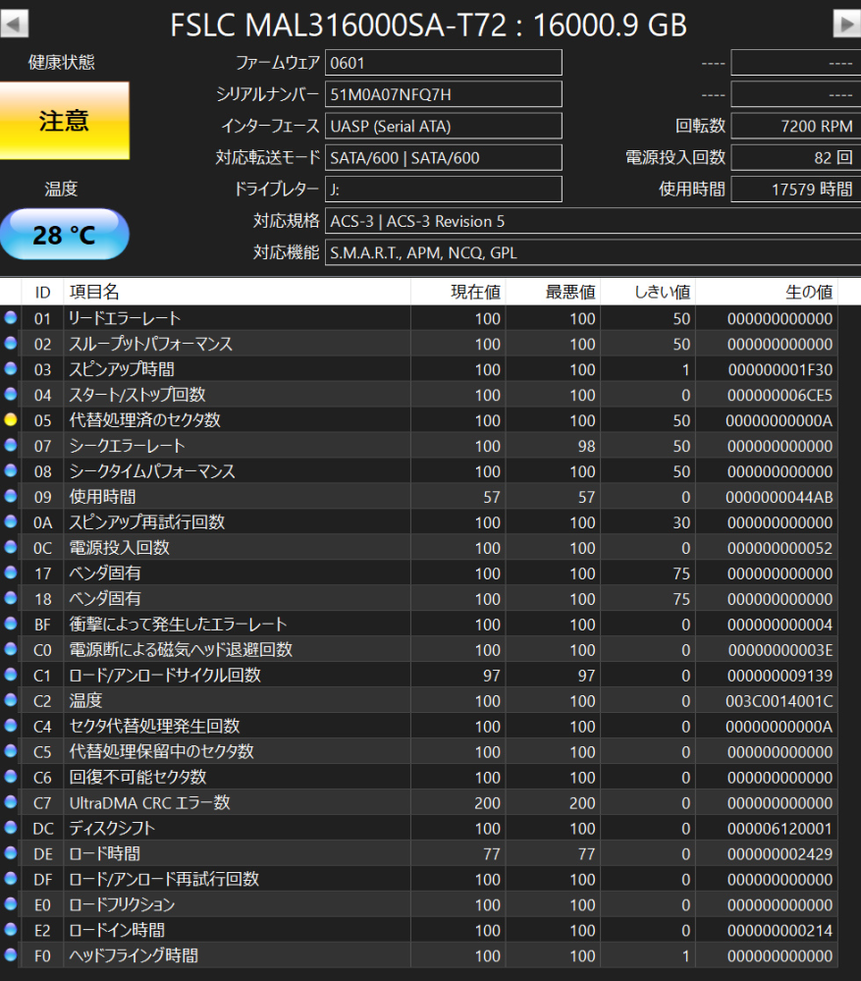Click the status icon beside ディスクシフト
Screen dimensions: 861x981
(x=12, y=828)
